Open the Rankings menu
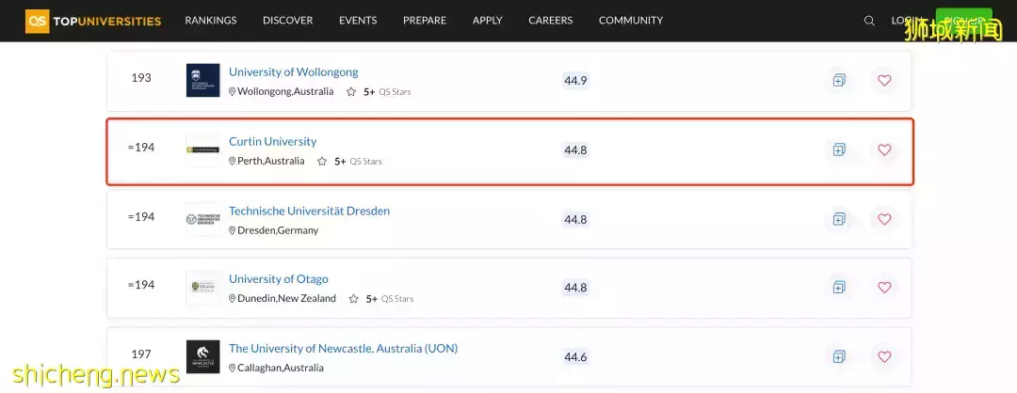 [211, 21]
